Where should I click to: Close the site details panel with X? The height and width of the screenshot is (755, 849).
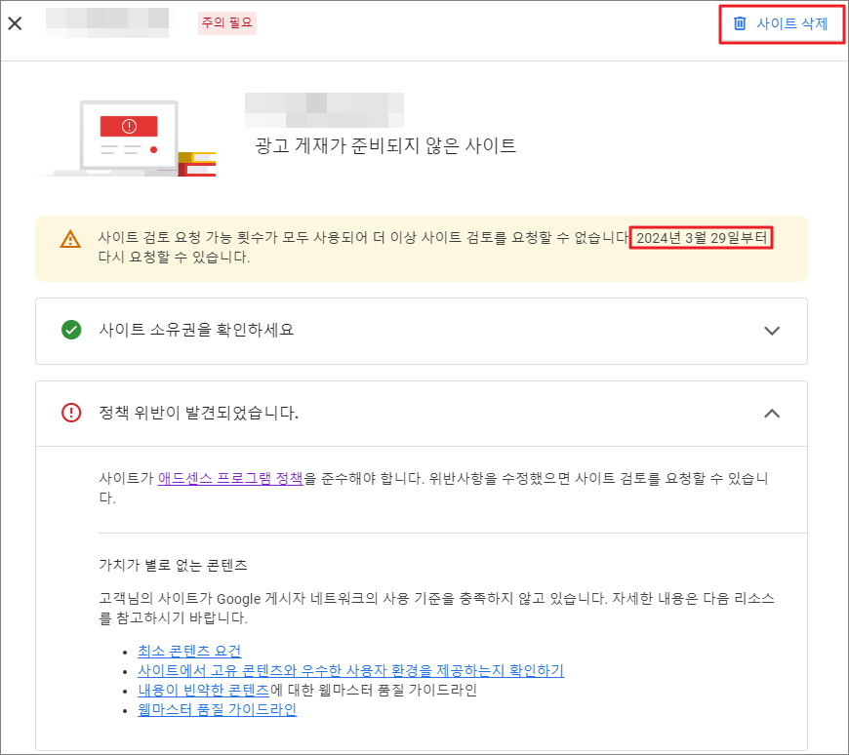pyautogui.click(x=15, y=23)
